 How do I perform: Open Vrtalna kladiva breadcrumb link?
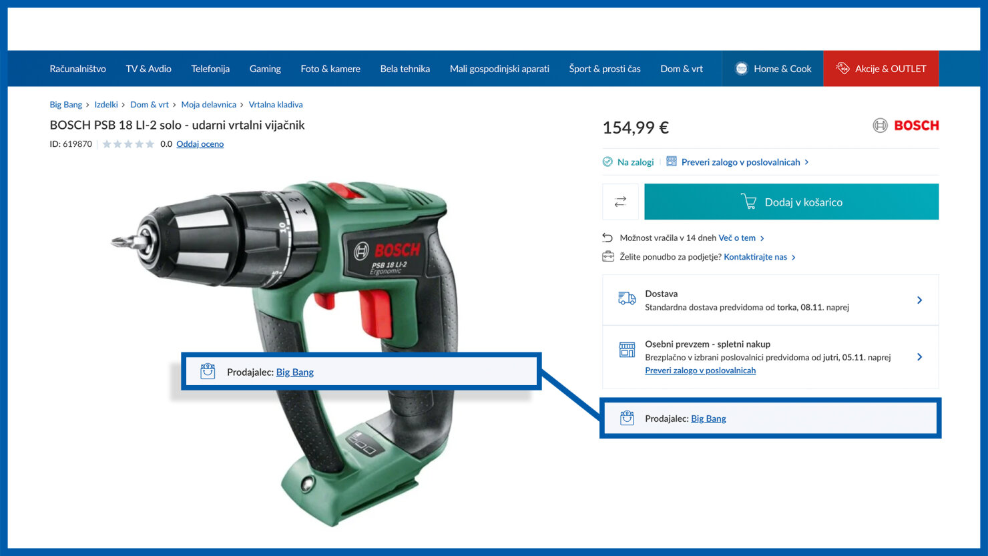276,105
